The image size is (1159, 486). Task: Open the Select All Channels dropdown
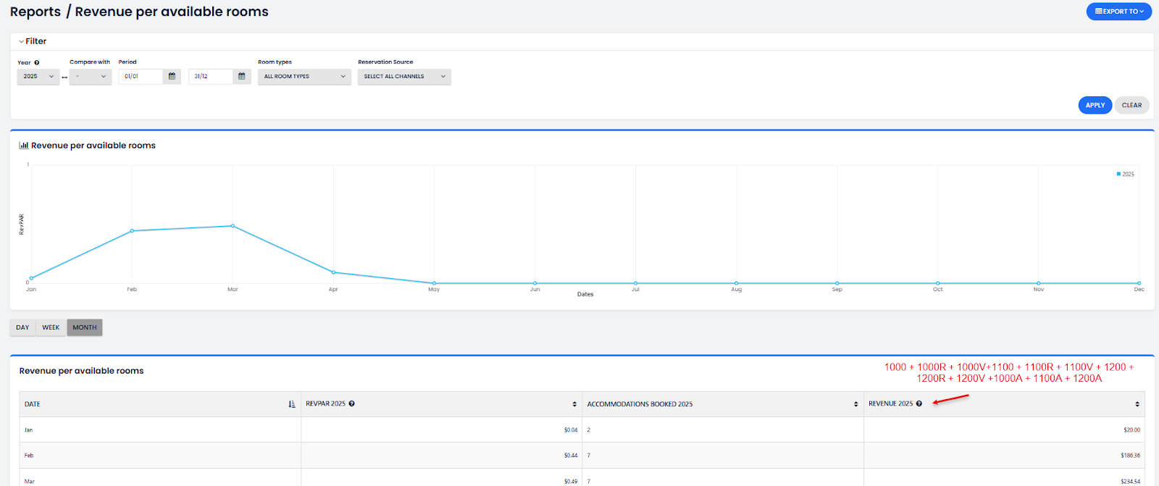tap(404, 76)
